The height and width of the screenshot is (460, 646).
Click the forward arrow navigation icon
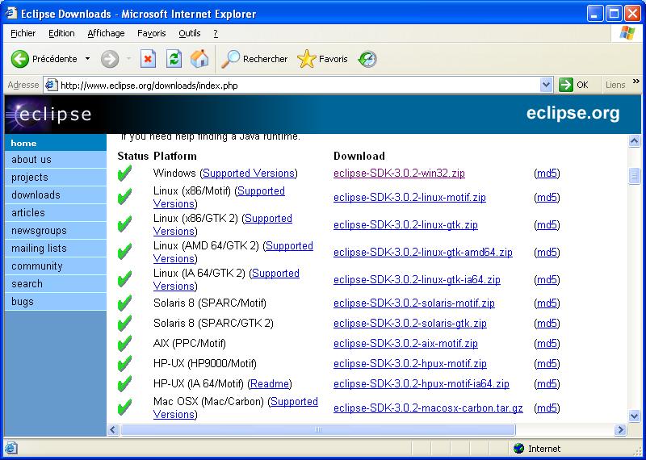109,59
